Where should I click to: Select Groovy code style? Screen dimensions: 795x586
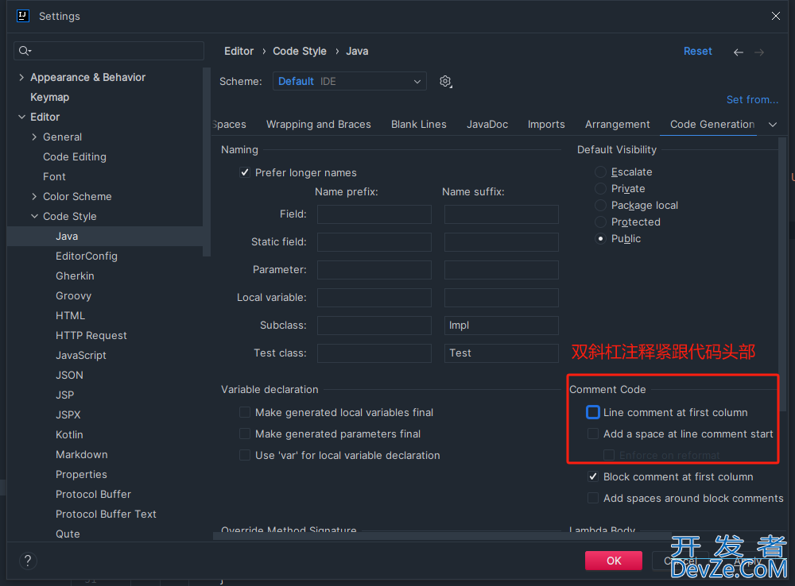tap(73, 295)
